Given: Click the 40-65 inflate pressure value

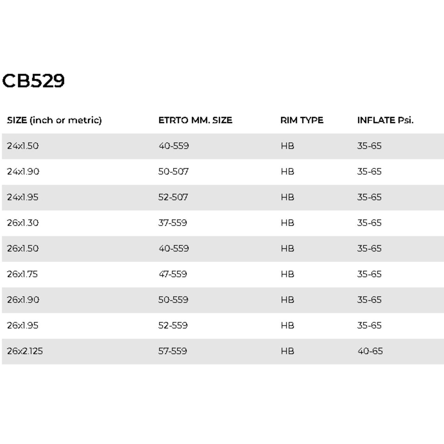Looking at the screenshot, I should (x=370, y=351).
